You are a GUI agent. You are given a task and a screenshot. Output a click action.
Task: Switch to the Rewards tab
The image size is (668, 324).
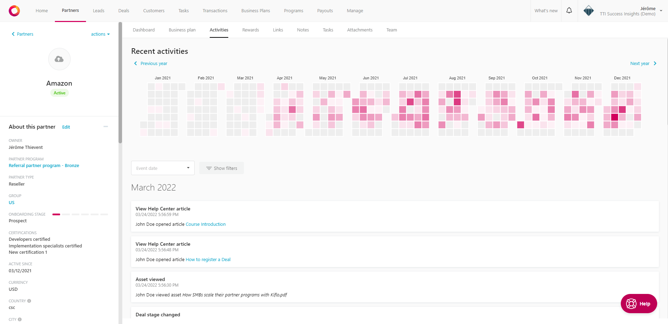pyautogui.click(x=251, y=30)
